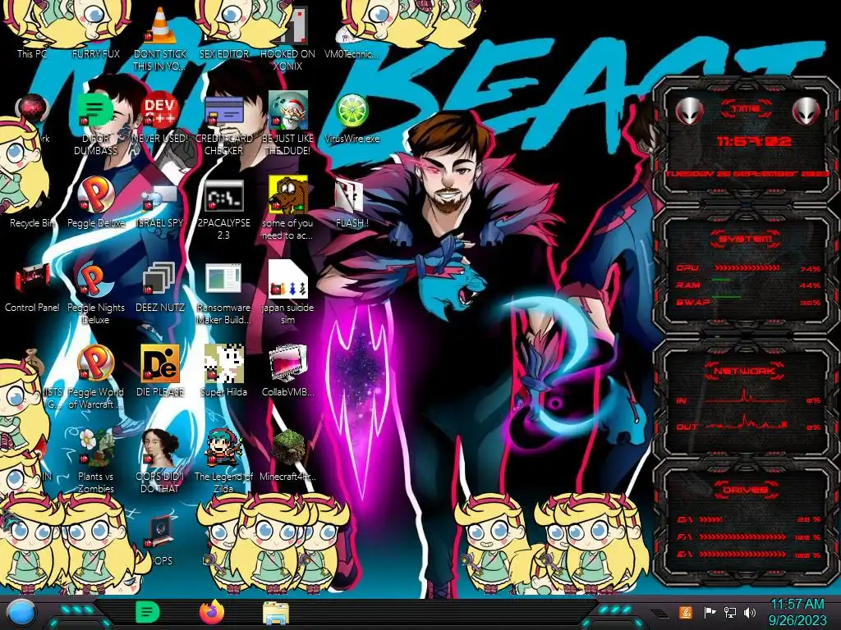The image size is (841, 630).
Task: Open CollabVMB shortcut
Action: pos(288,371)
